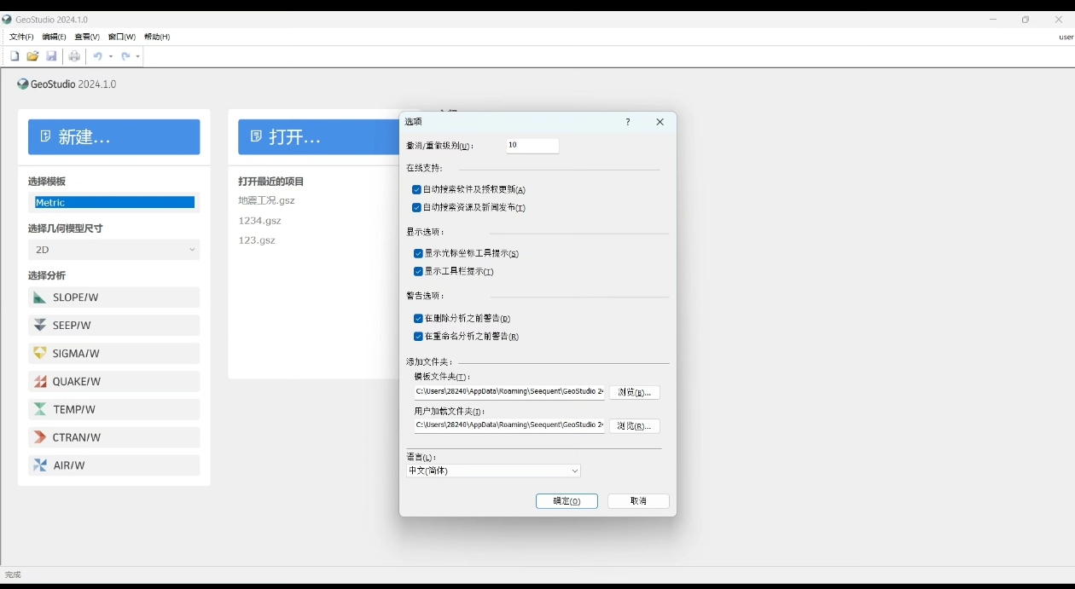Image resolution: width=1075 pixels, height=589 pixels.
Task: Select the AIR/W analysis
Action: (113, 465)
